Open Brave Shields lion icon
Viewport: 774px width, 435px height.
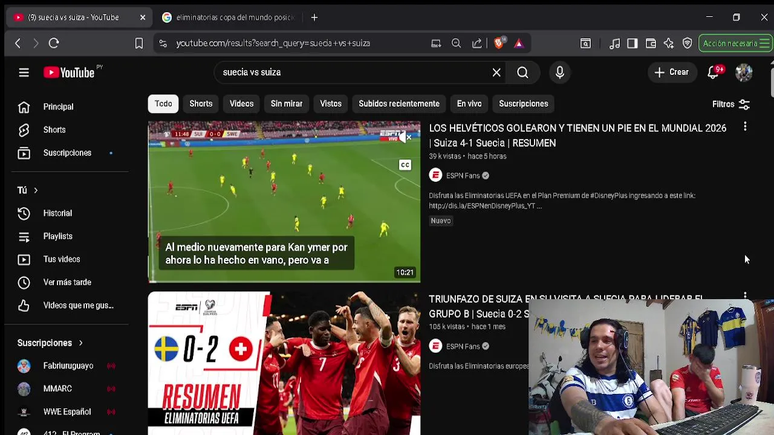point(499,43)
